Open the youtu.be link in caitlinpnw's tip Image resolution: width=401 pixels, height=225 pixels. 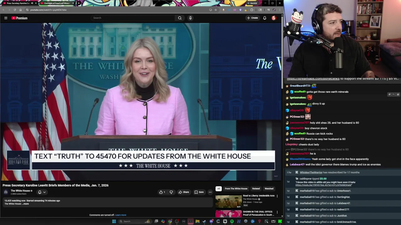pos(323,185)
